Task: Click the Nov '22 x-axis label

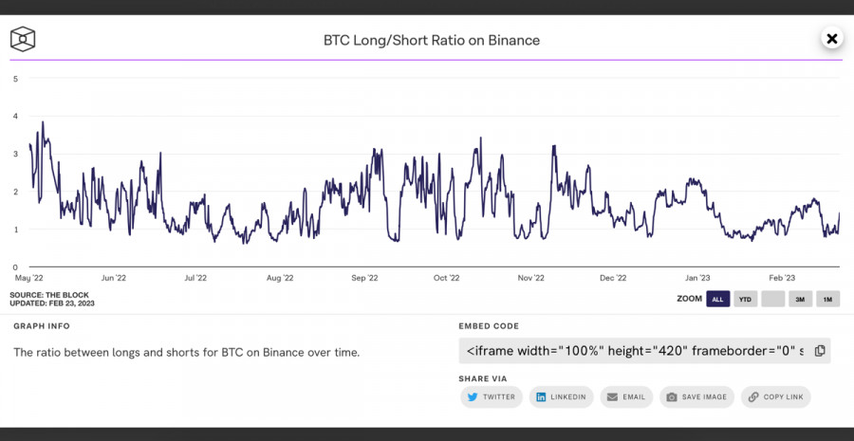Action: [531, 279]
